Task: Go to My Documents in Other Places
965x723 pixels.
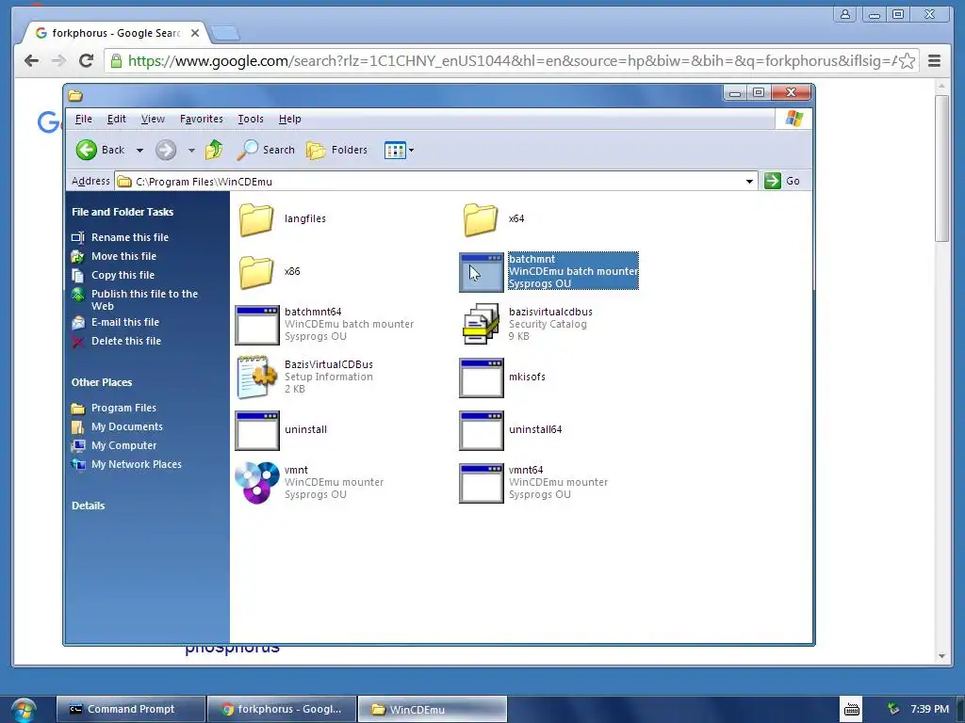Action: pyautogui.click(x=127, y=426)
